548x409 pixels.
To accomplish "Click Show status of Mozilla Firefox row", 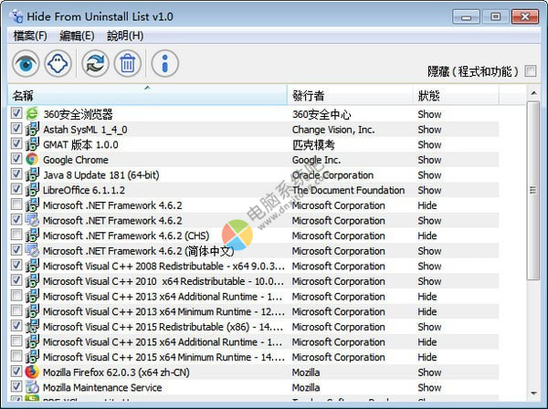I will coord(429,372).
